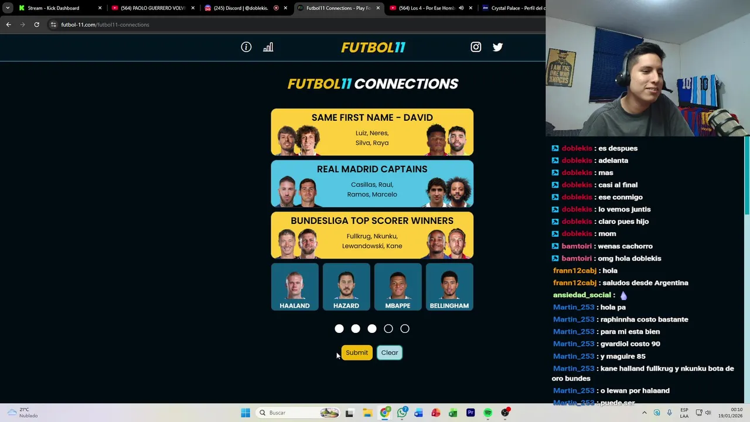The height and width of the screenshot is (422, 750).
Task: Open PowerPoint from the taskbar
Action: coord(436,413)
